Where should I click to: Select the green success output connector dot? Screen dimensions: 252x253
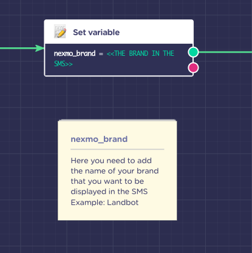[193, 52]
